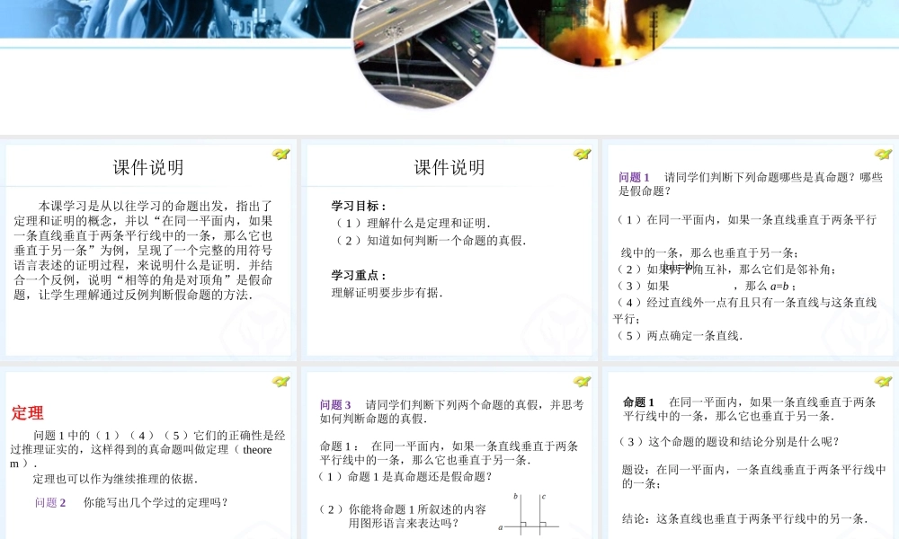This screenshot has width=899, height=539.
Task: Click the logo icon on the 问题1 slide
Action: [x=883, y=155]
